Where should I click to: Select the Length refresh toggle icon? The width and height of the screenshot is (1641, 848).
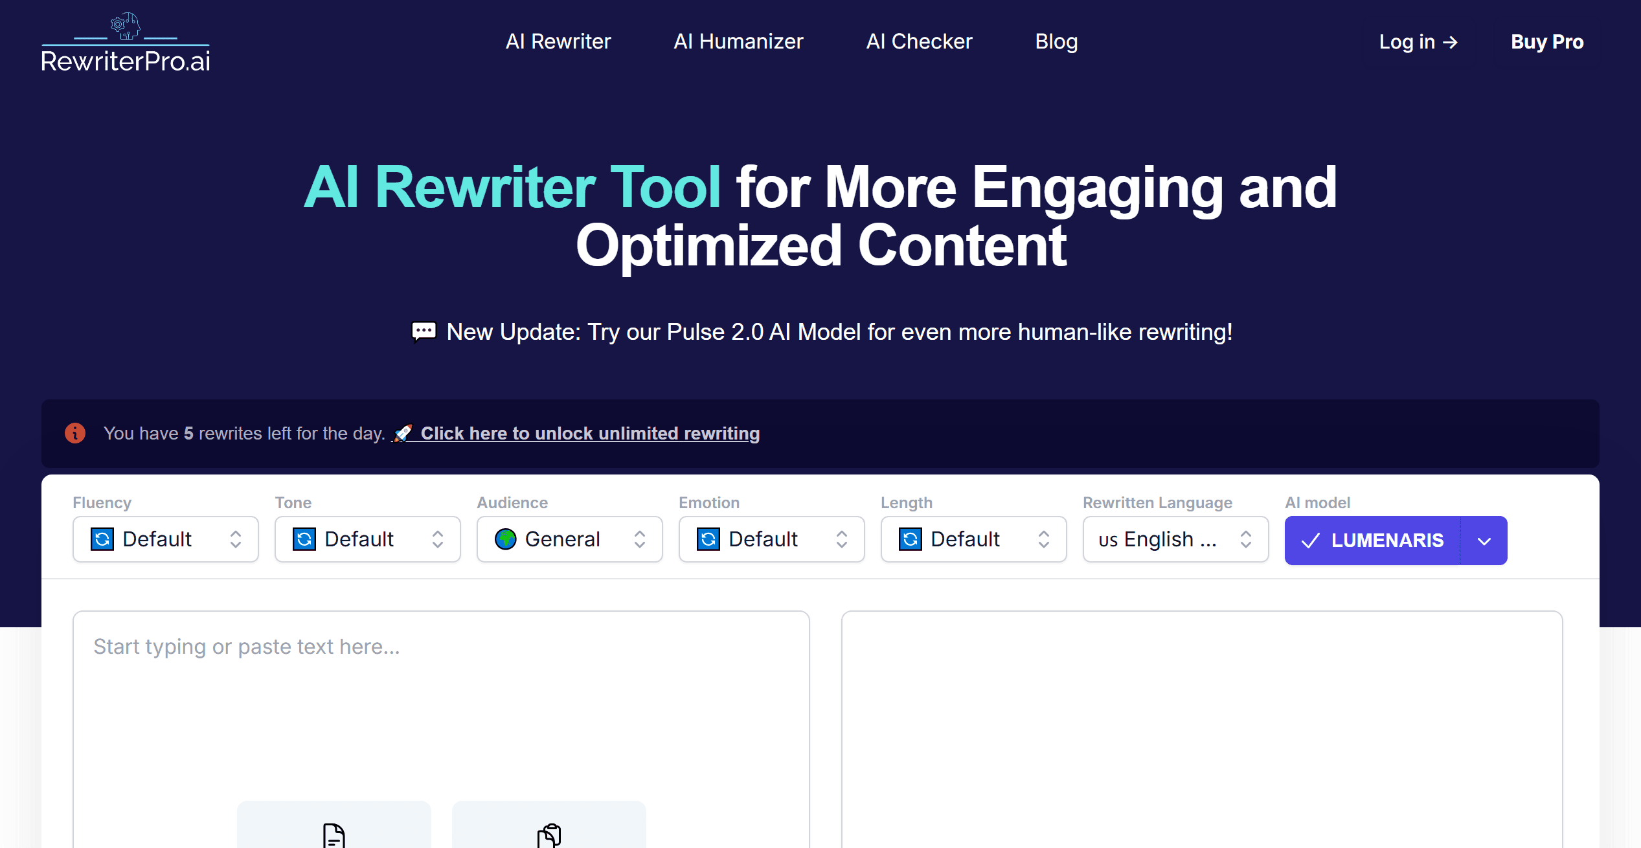tap(911, 539)
